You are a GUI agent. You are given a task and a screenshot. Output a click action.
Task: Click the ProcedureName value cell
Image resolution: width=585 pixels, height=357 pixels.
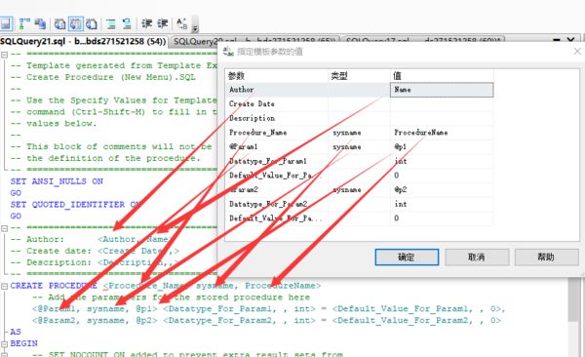click(x=442, y=133)
